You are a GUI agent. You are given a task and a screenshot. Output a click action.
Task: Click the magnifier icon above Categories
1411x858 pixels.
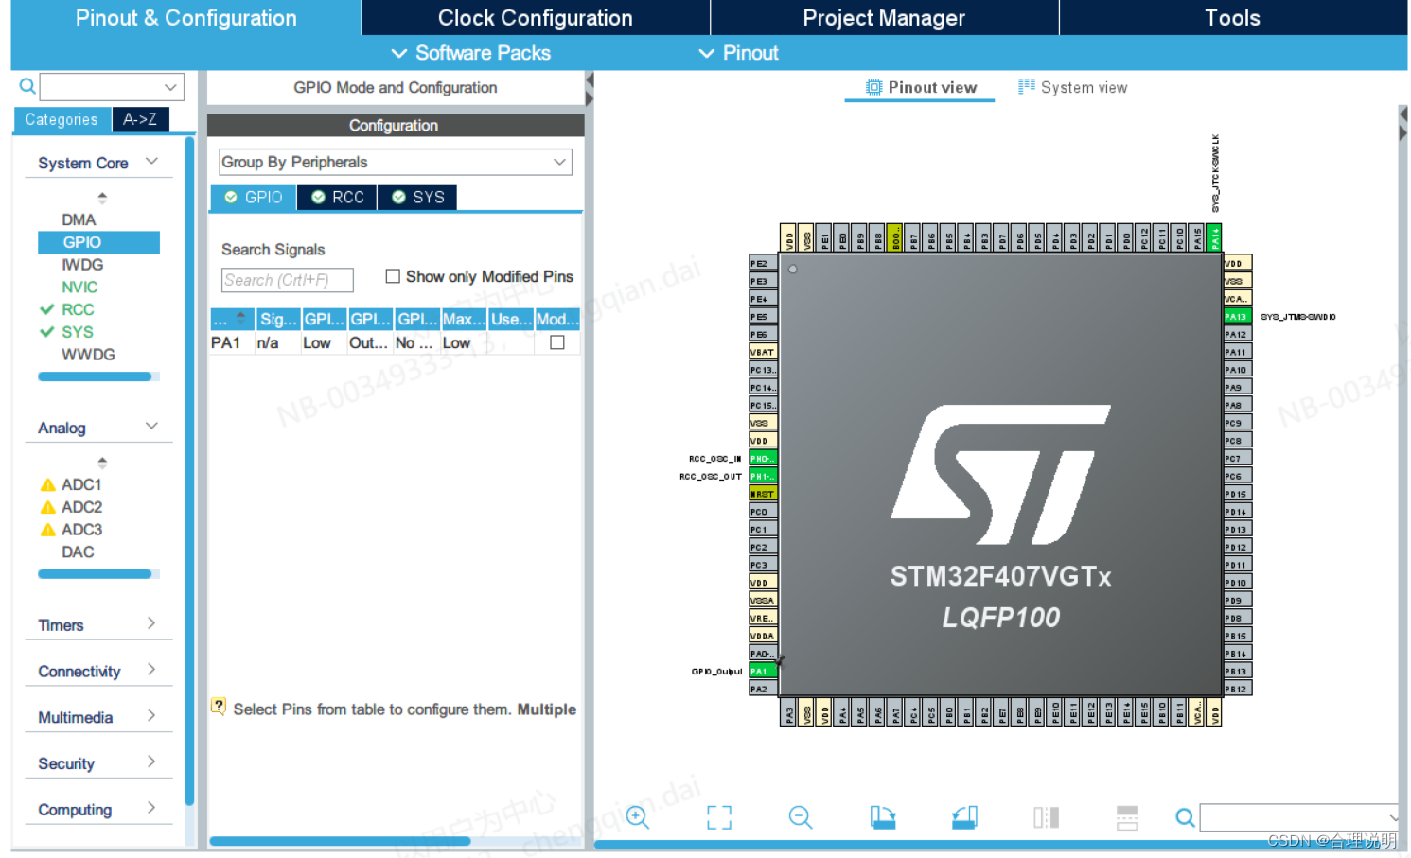click(x=28, y=87)
